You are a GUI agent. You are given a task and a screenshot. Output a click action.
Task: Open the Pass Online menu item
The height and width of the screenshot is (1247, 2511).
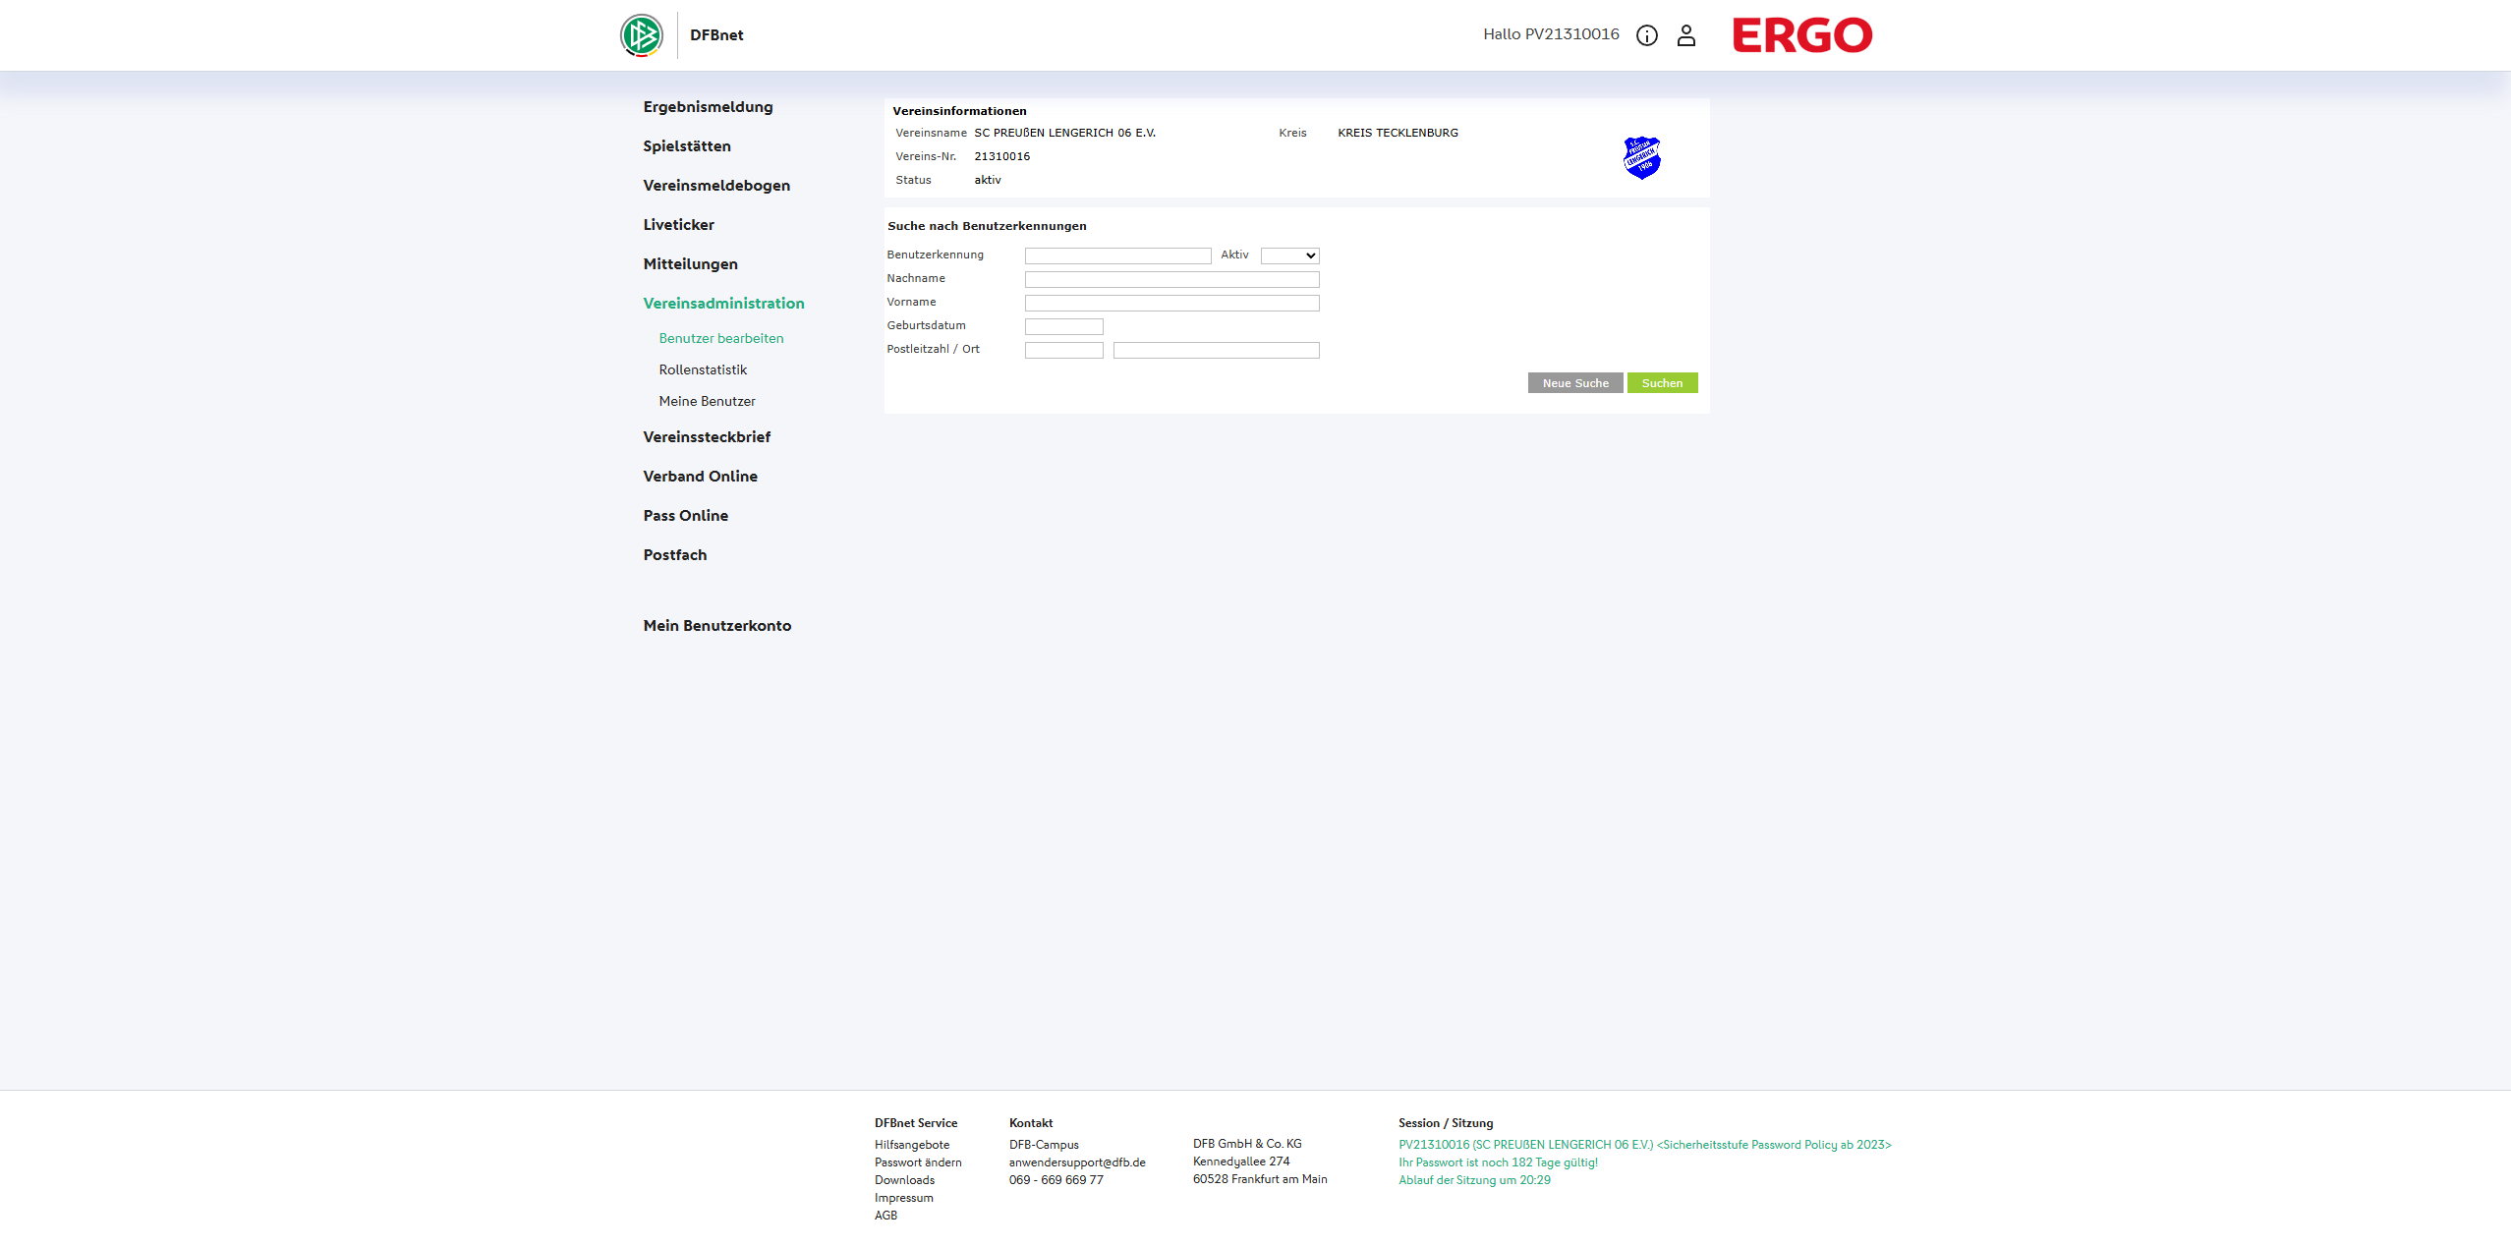[685, 516]
